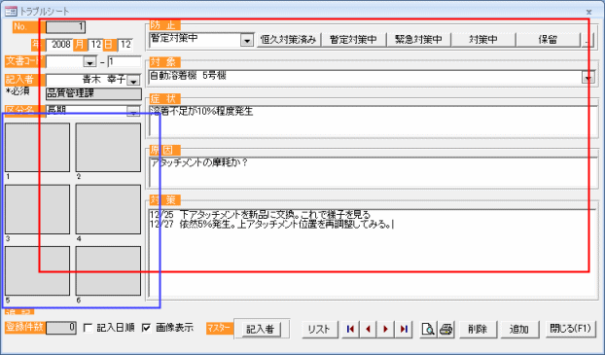This screenshot has width=605, height=355.
Task: Select image thumbnail slot 1
Action: (37, 148)
